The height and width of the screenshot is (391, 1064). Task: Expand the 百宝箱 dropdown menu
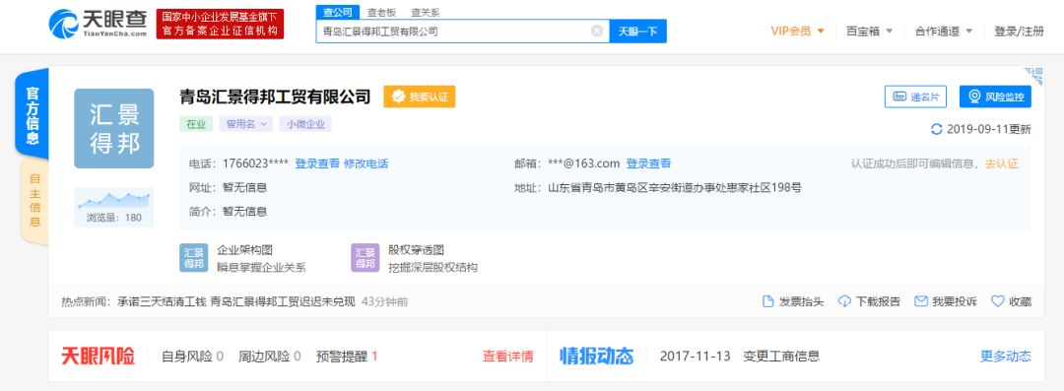869,32
